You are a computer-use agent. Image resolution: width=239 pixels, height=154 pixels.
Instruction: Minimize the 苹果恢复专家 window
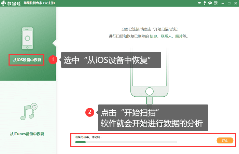[x=222, y=3]
